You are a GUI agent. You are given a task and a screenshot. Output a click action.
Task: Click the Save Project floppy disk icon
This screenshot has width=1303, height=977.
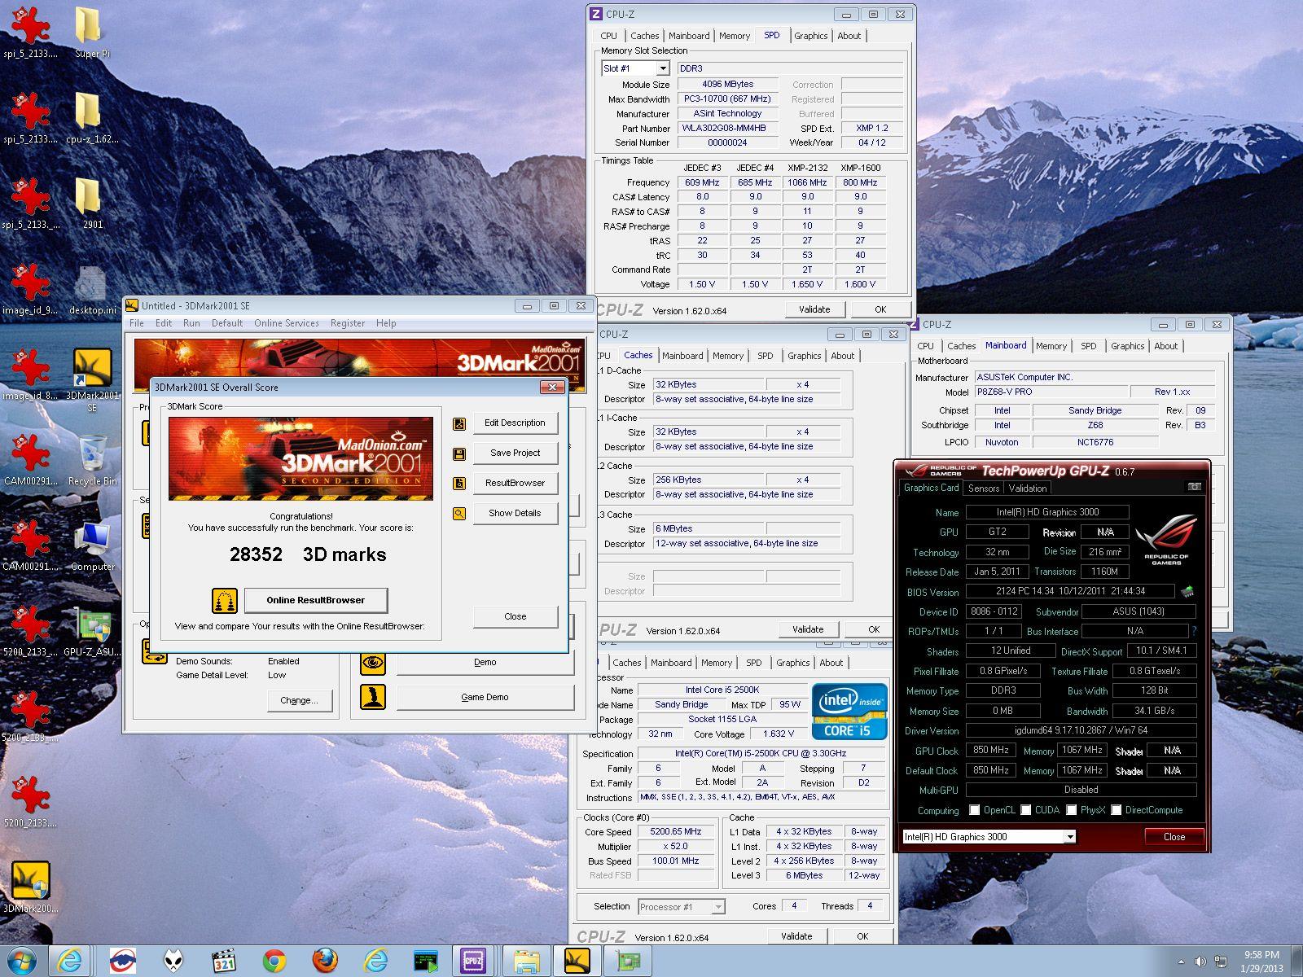(x=459, y=453)
